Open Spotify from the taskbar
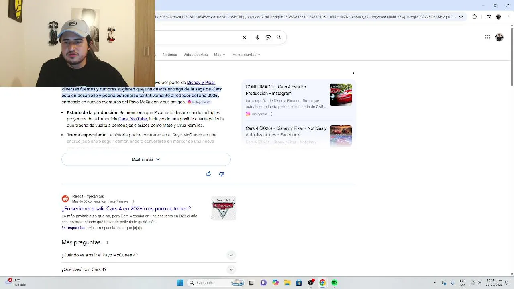 coord(334,283)
